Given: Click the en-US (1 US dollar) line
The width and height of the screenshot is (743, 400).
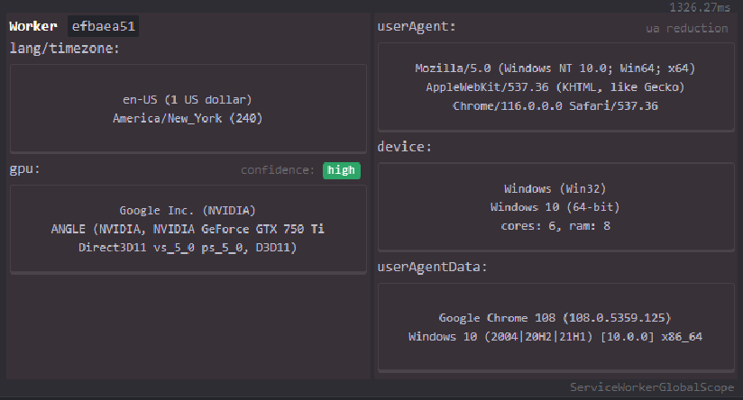Looking at the screenshot, I should pos(188,100).
